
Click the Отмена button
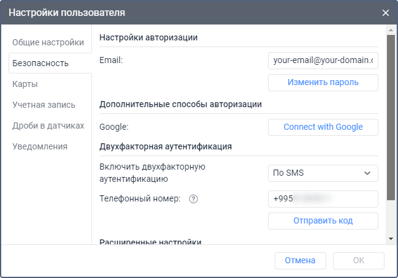300,260
